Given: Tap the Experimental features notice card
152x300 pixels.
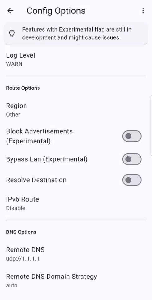Looking at the screenshot, I should coord(76,34).
